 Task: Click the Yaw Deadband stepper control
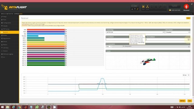189,40
